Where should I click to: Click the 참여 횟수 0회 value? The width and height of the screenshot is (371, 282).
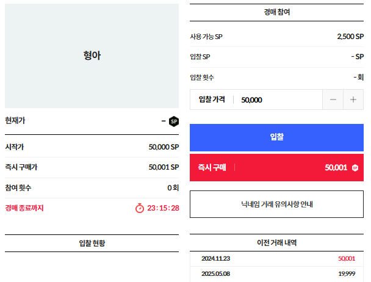click(x=173, y=187)
